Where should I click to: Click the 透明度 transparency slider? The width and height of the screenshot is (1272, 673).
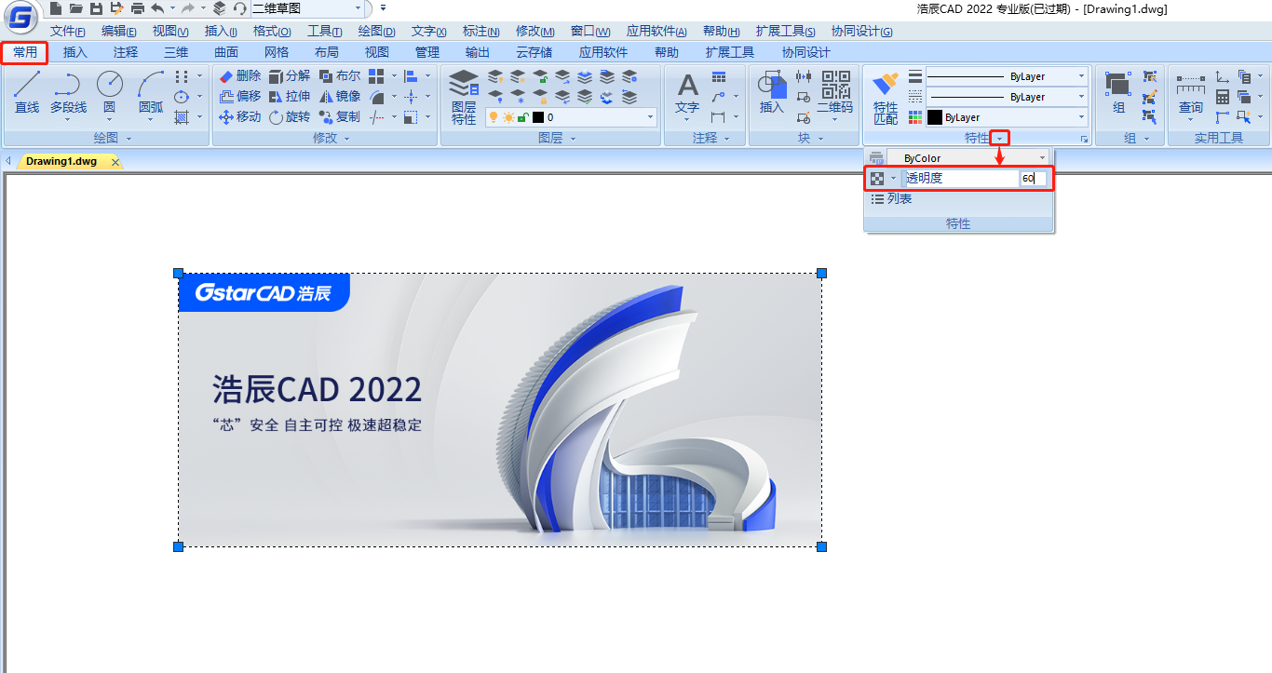pyautogui.click(x=959, y=178)
